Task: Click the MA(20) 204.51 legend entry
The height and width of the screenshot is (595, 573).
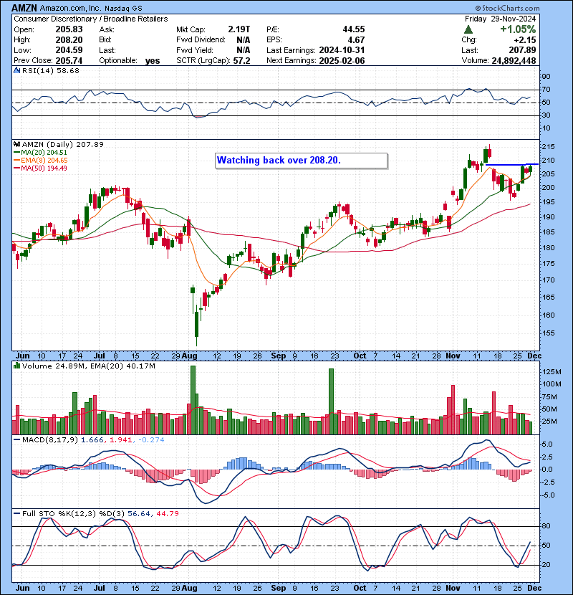Action: [40, 153]
